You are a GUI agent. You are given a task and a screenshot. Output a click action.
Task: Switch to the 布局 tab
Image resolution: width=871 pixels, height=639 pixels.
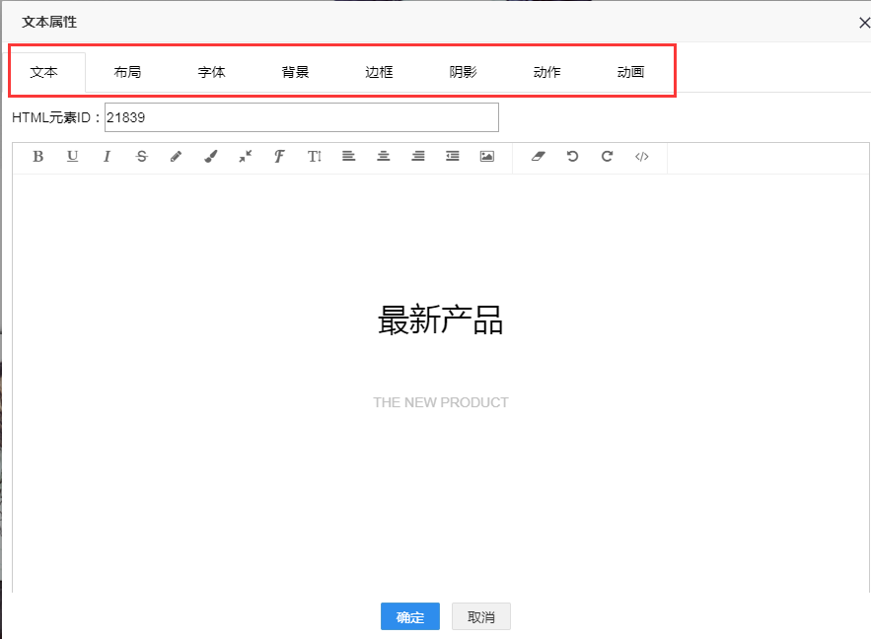tap(127, 72)
